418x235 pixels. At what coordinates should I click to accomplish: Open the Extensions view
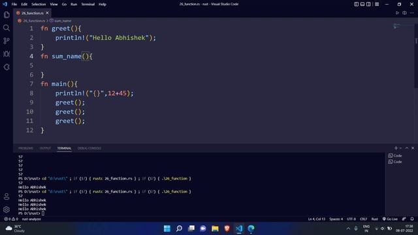click(x=7, y=67)
